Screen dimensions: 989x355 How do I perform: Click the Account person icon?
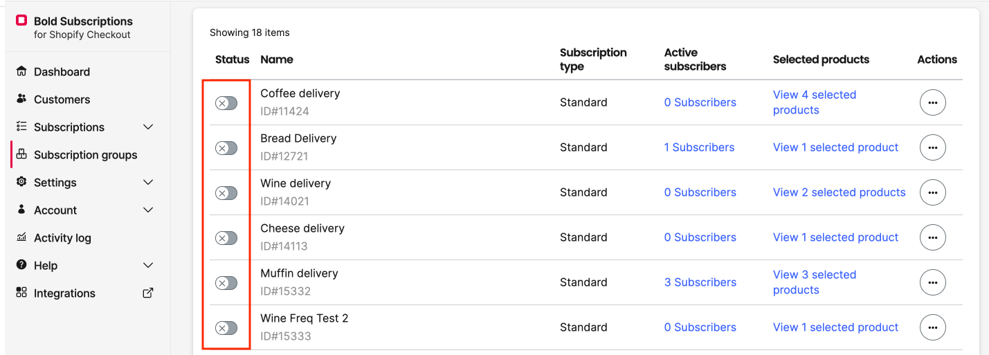(x=21, y=210)
